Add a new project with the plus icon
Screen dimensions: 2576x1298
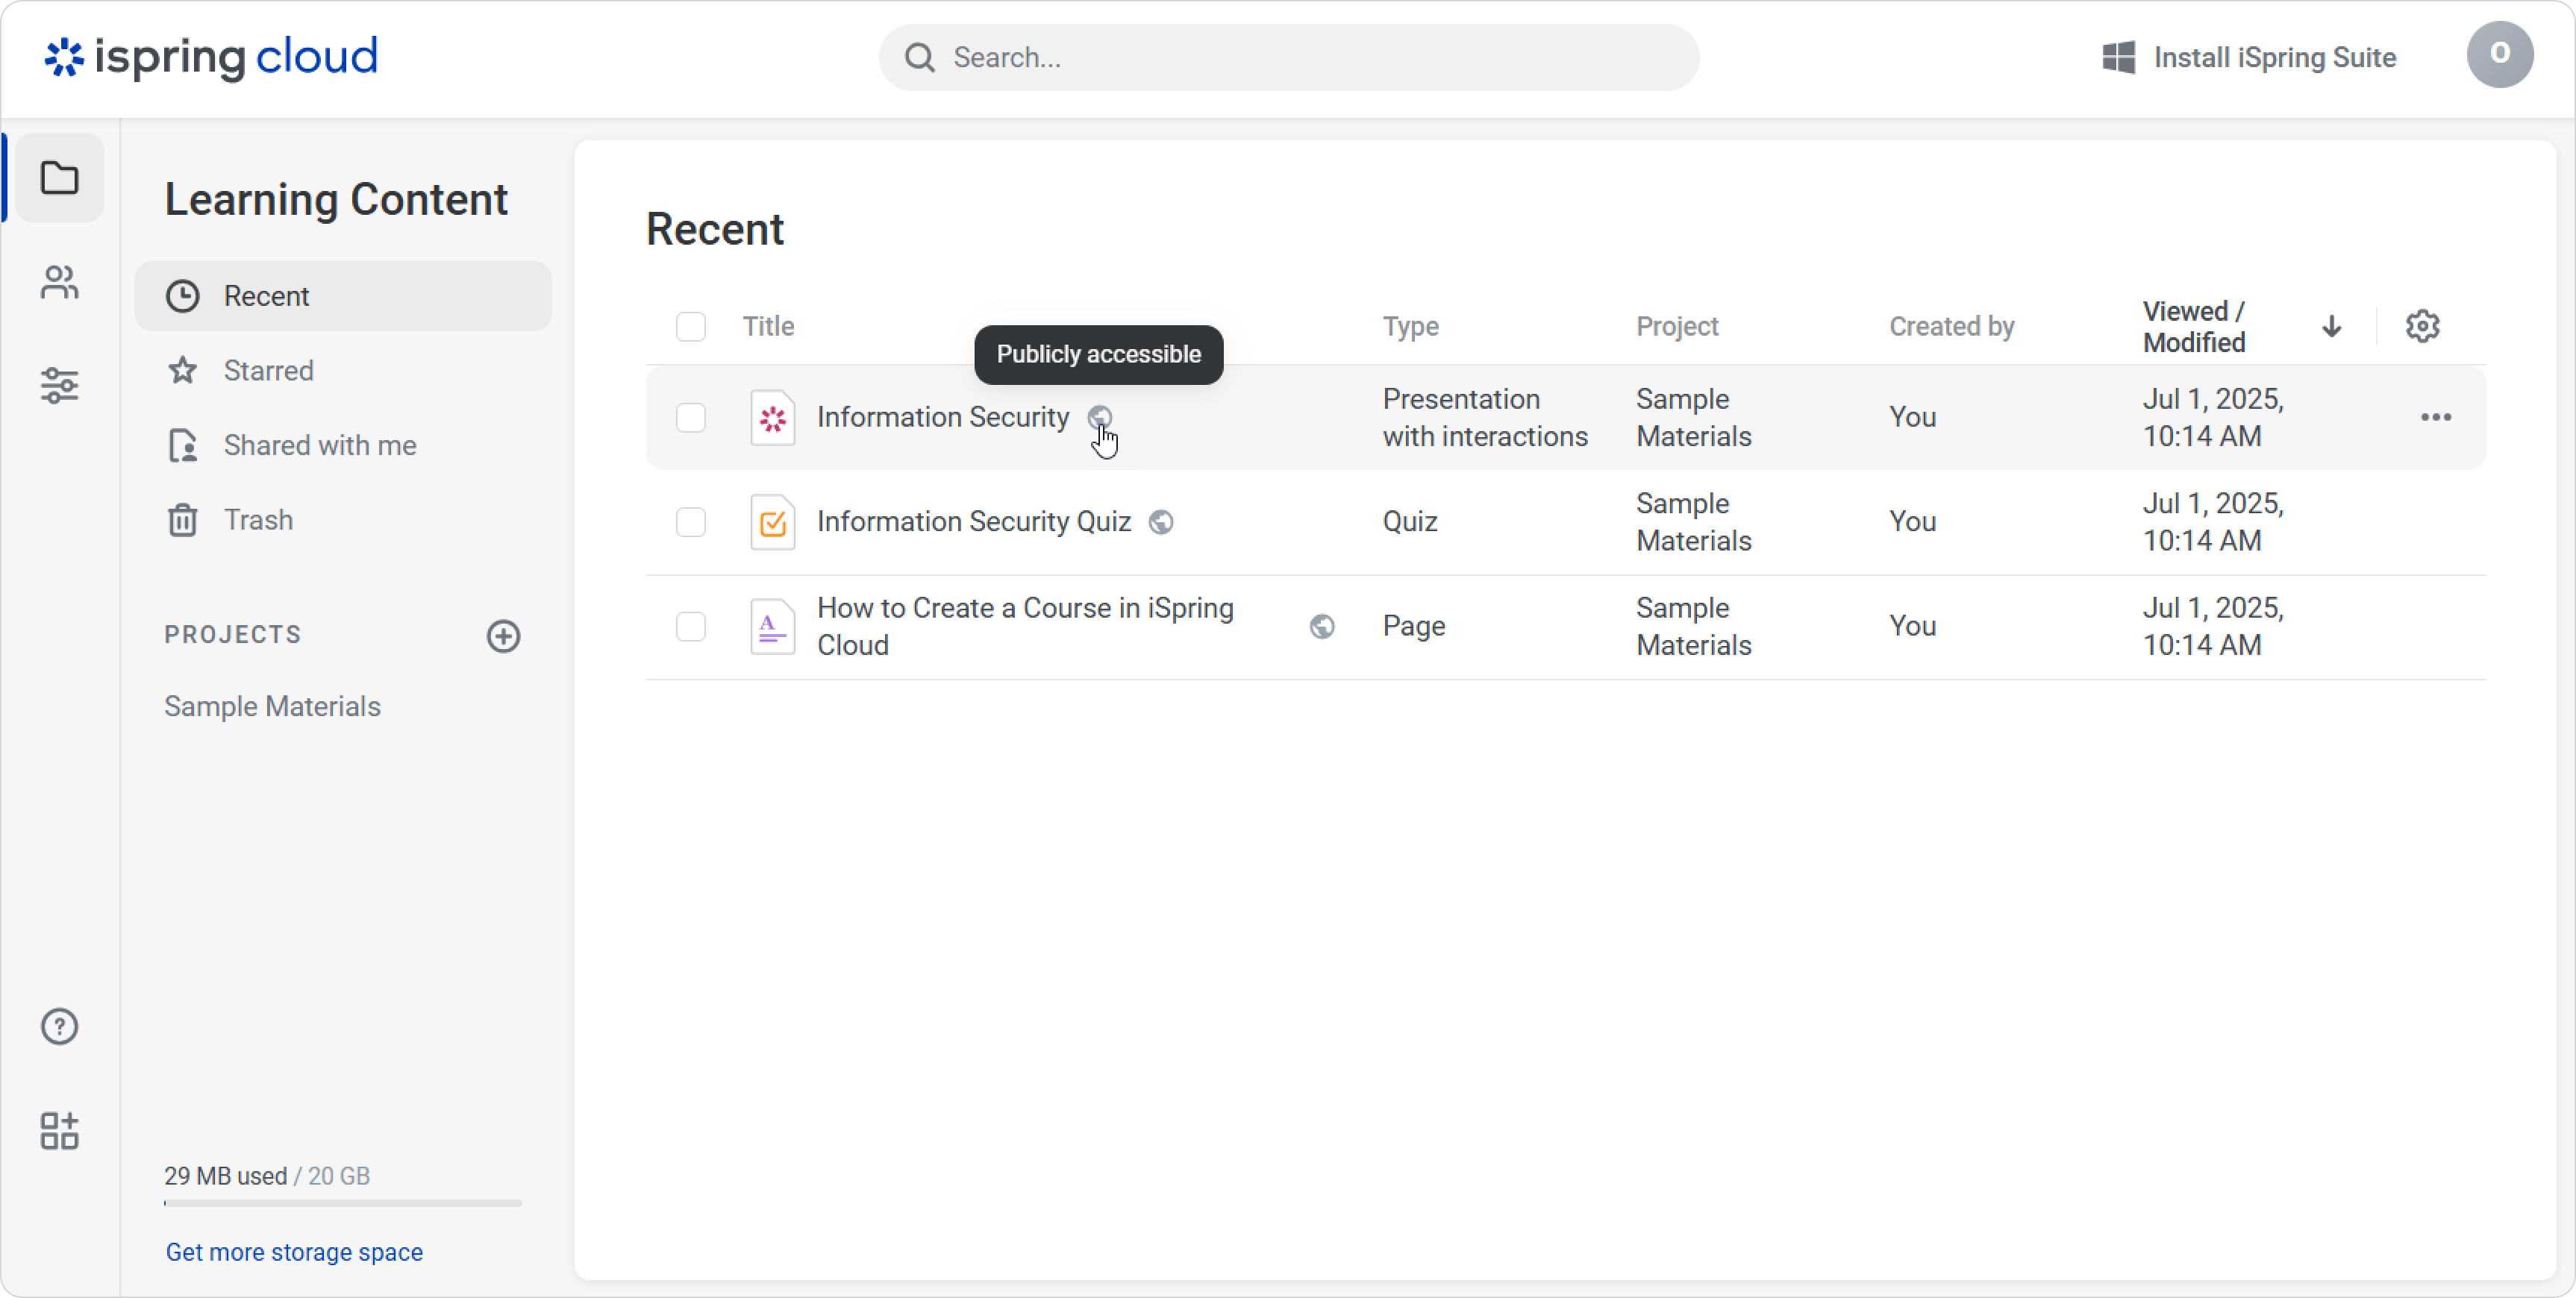pyautogui.click(x=503, y=636)
